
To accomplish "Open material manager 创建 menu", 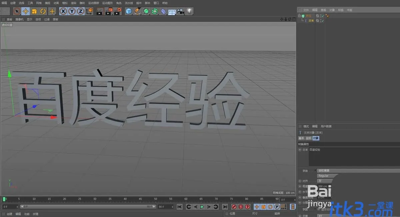I will tap(9, 214).
